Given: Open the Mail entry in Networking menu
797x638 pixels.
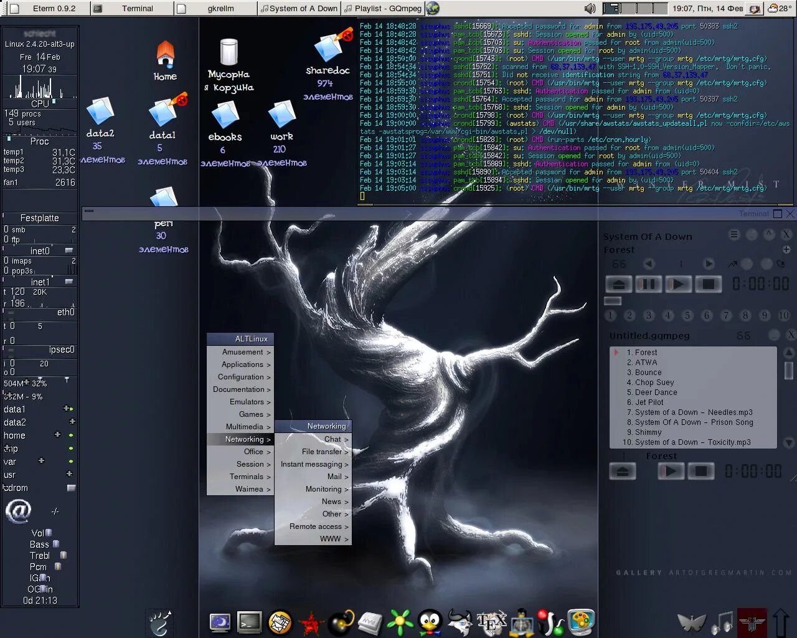Looking at the screenshot, I should [313, 477].
